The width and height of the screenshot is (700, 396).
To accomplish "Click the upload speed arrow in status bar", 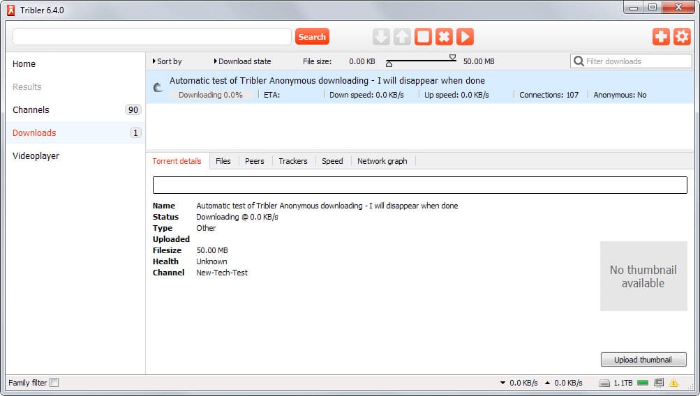I will click(x=547, y=383).
